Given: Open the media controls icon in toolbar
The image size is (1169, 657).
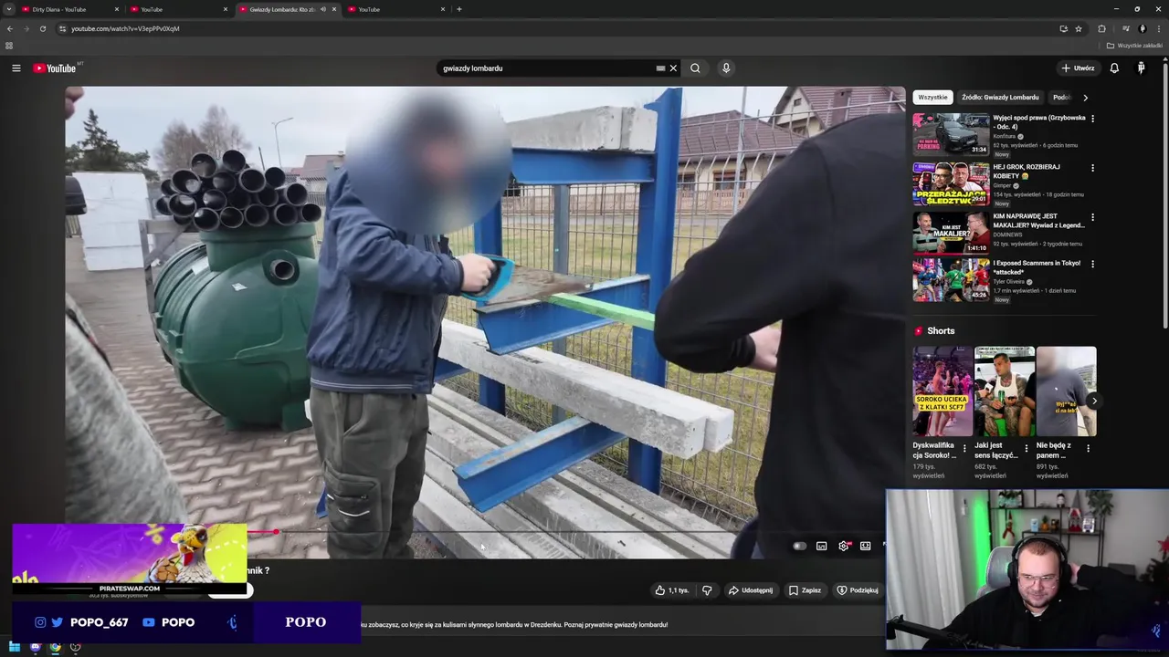Looking at the screenshot, I should click(1125, 28).
